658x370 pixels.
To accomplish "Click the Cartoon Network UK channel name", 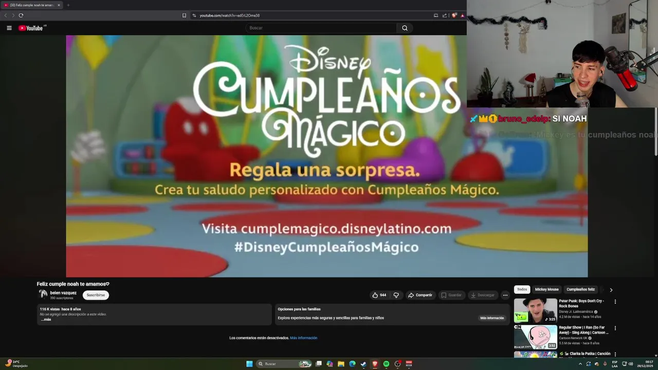I will coord(573,338).
